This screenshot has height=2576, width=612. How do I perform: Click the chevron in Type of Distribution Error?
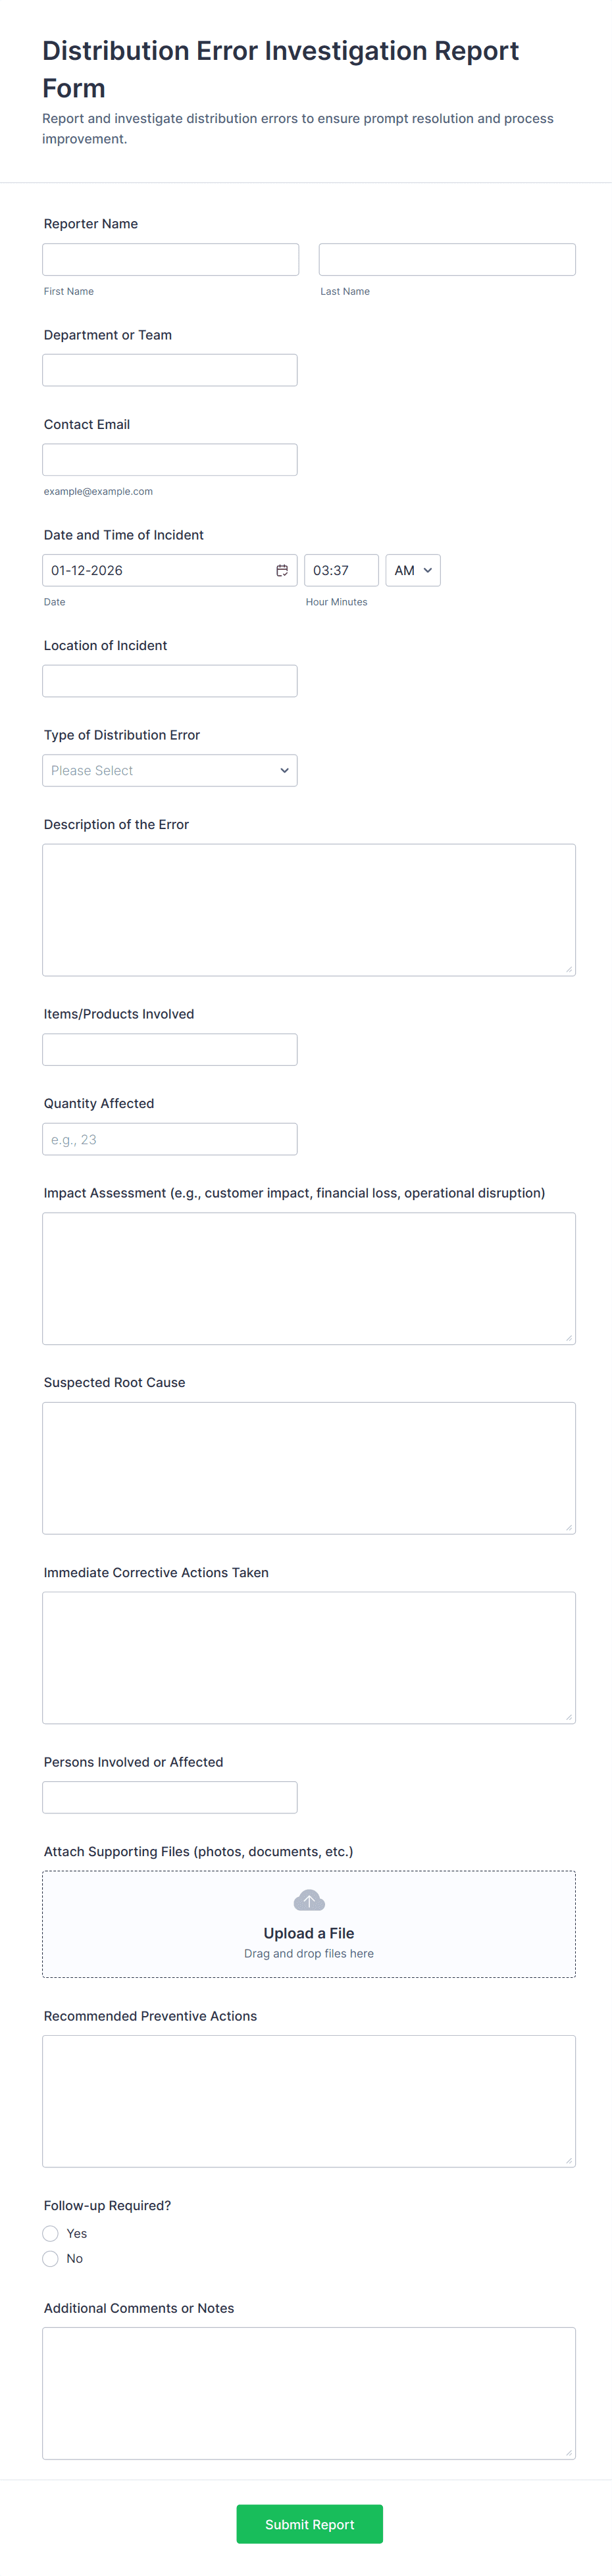(x=285, y=770)
